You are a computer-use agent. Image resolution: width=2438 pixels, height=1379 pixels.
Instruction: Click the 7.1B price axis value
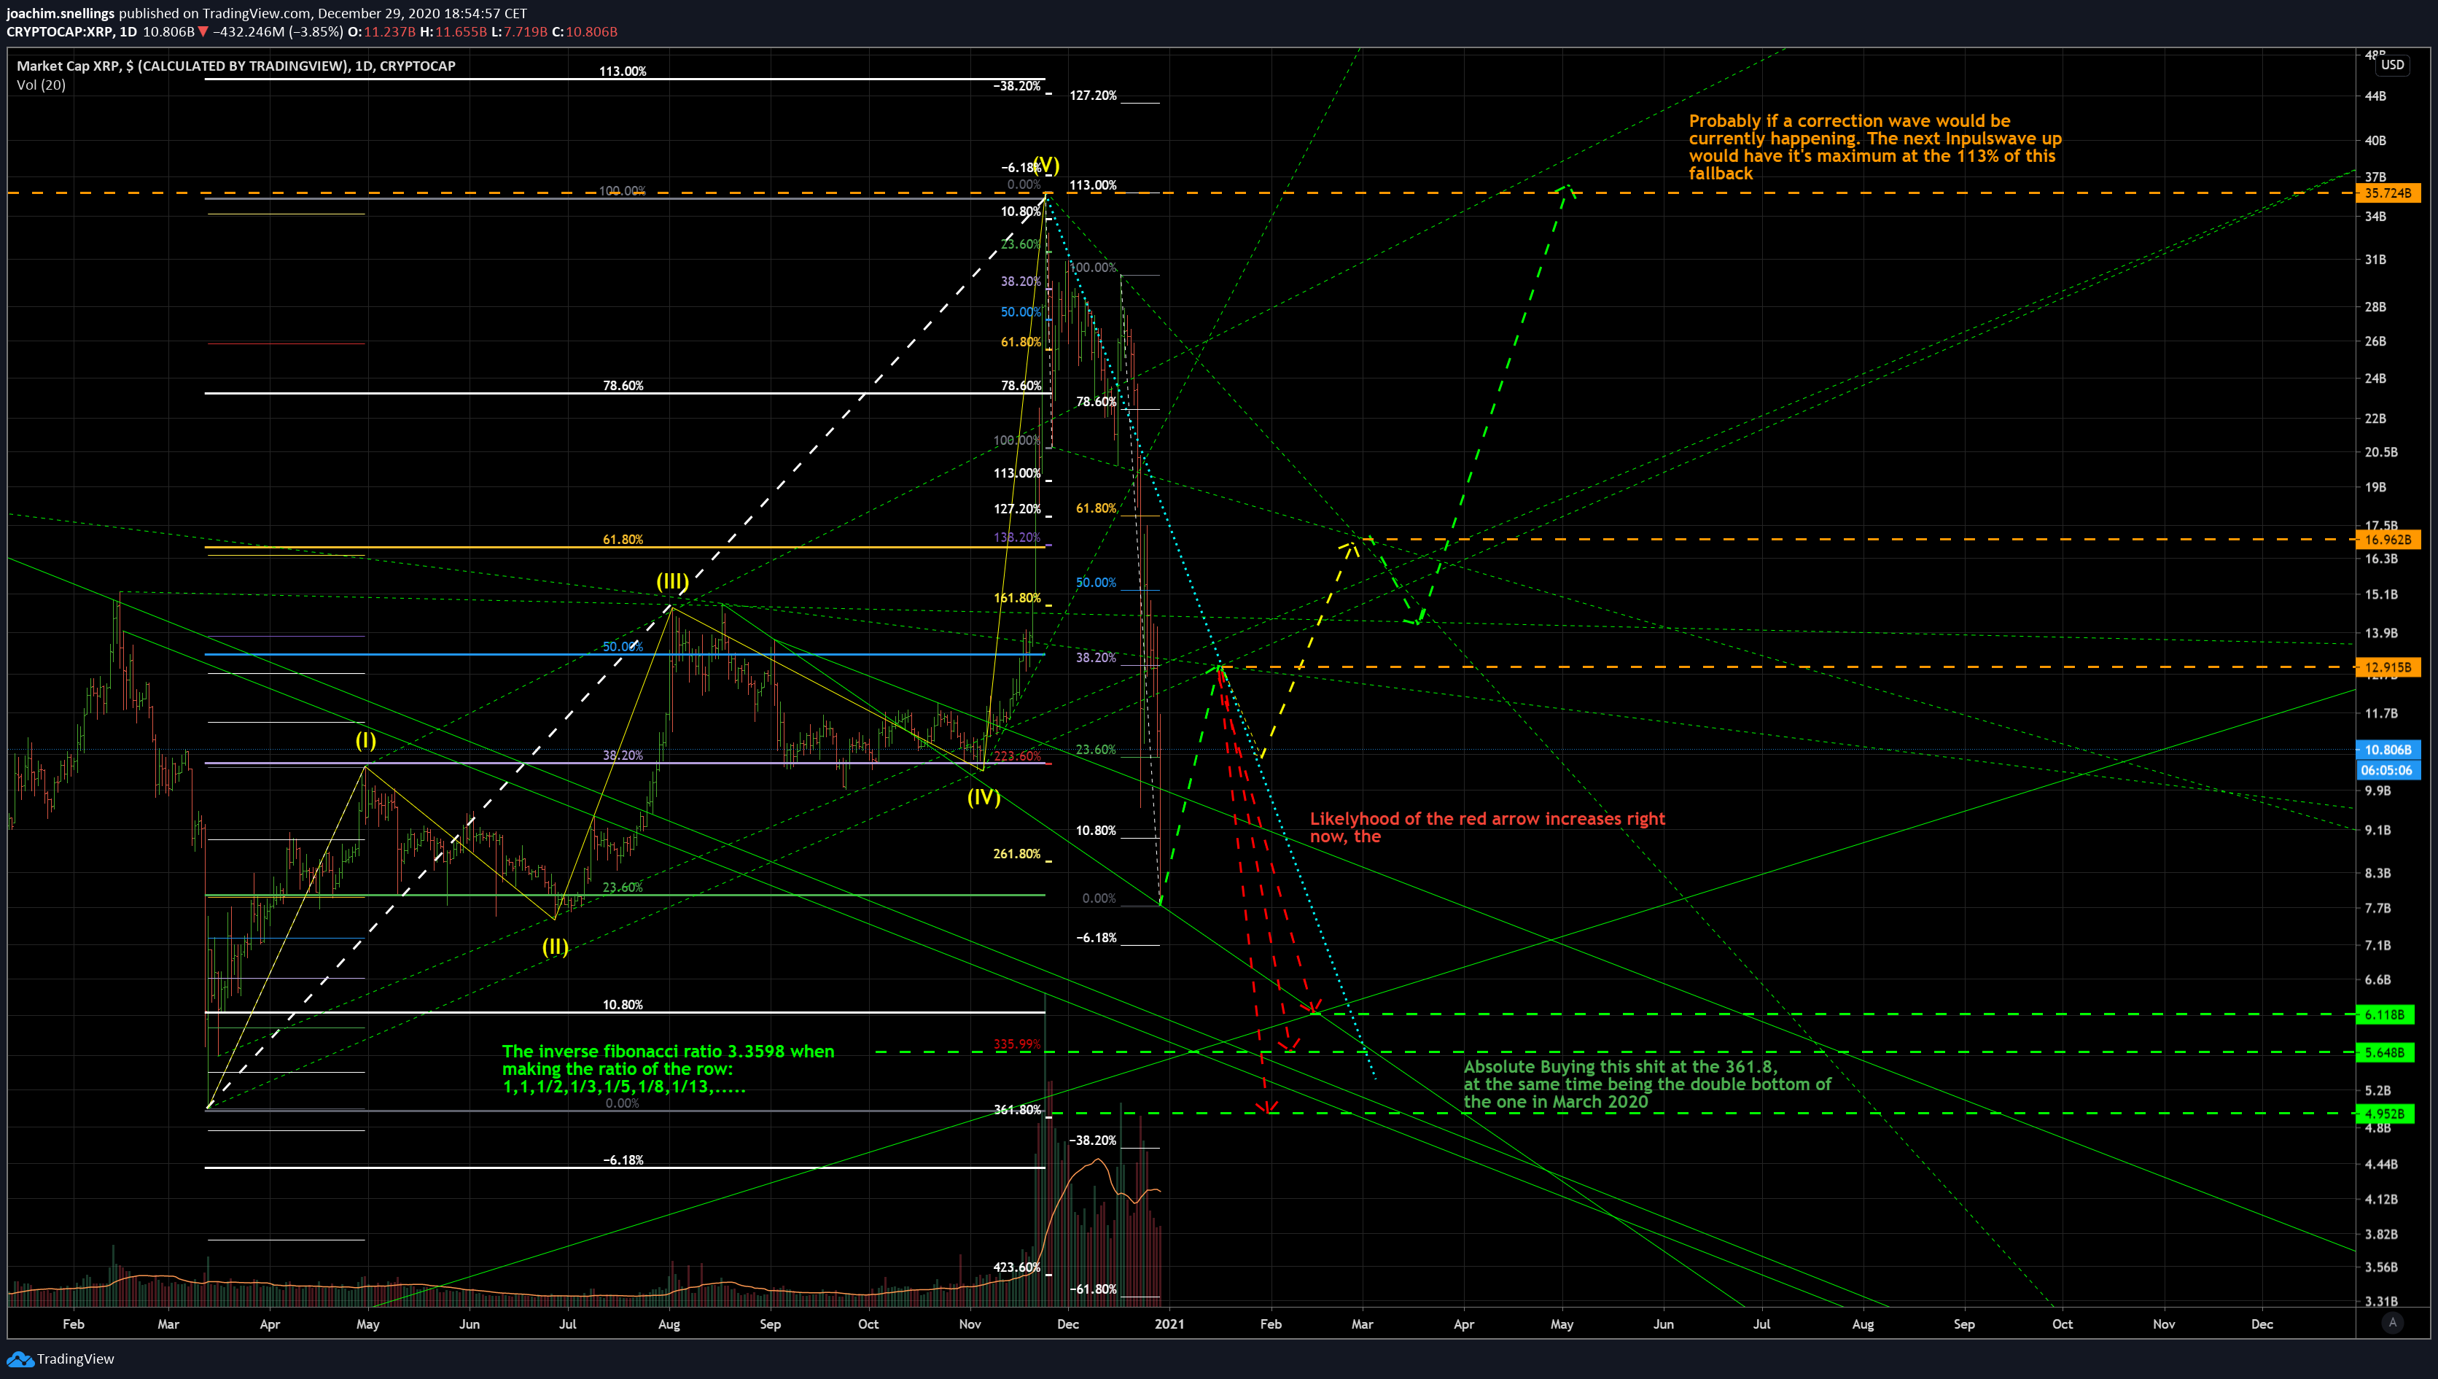tap(2377, 945)
